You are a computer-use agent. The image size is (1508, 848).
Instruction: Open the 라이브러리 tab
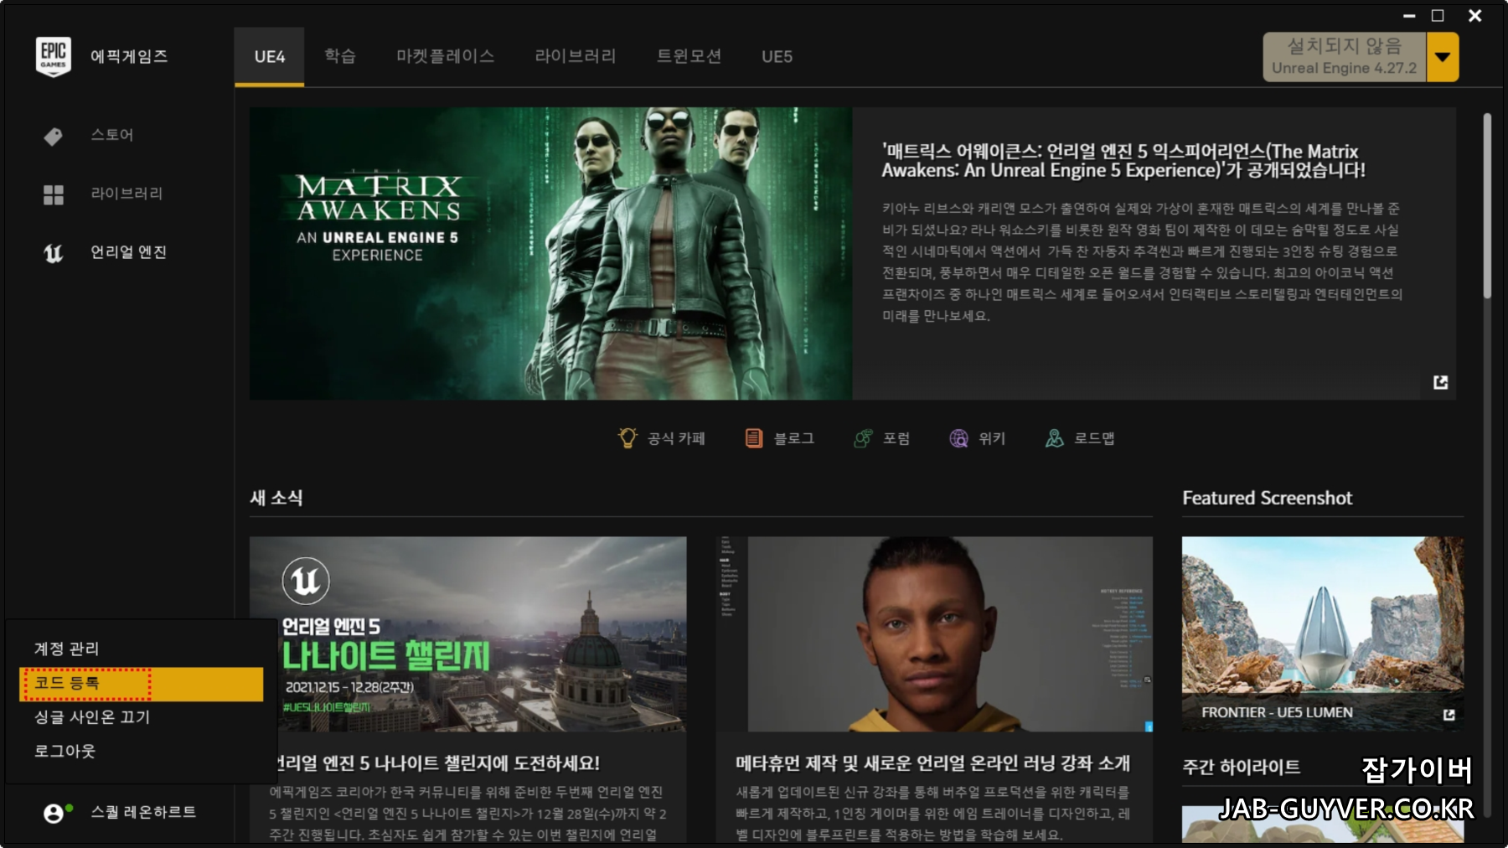576,57
